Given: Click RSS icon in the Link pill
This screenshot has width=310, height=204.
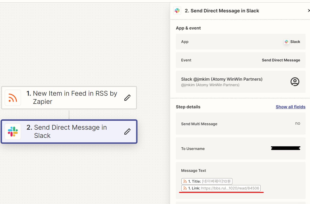Looking at the screenshot, I should tap(185, 188).
